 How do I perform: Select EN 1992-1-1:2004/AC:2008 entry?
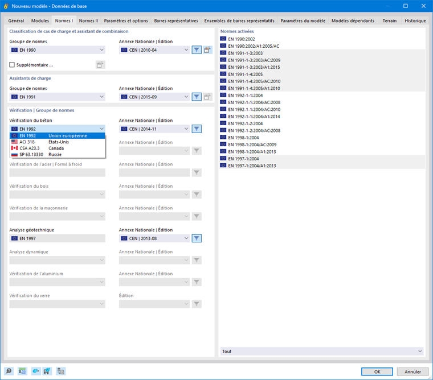322,102
